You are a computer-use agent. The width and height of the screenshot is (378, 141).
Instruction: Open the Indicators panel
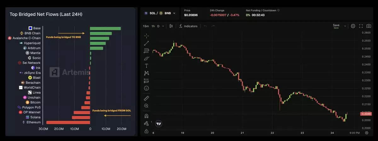tap(188, 26)
